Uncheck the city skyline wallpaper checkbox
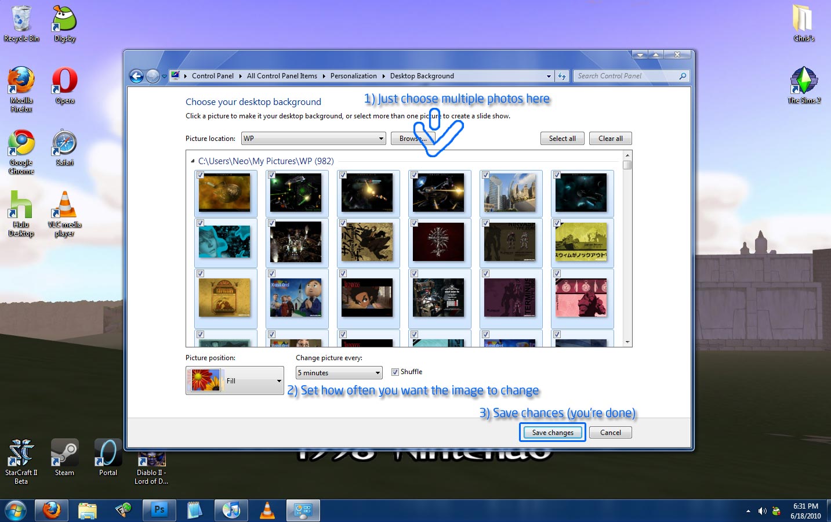This screenshot has height=522, width=831. [x=485, y=175]
